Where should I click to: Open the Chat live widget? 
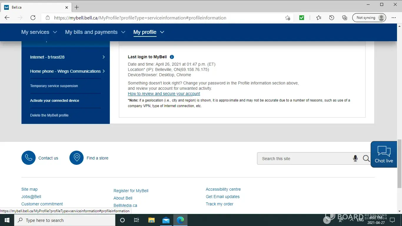click(384, 154)
